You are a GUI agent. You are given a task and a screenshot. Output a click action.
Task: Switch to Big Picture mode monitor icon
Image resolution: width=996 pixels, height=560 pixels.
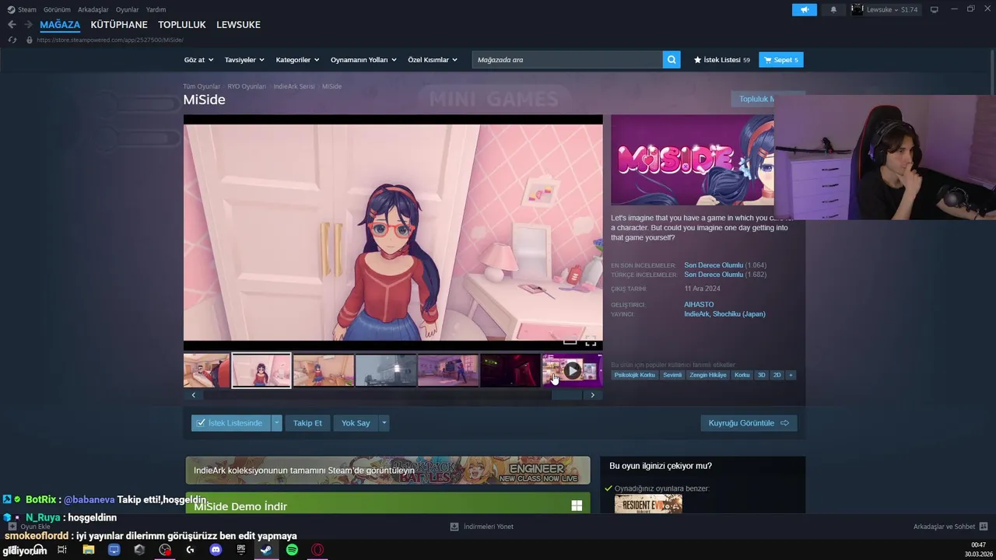point(935,9)
